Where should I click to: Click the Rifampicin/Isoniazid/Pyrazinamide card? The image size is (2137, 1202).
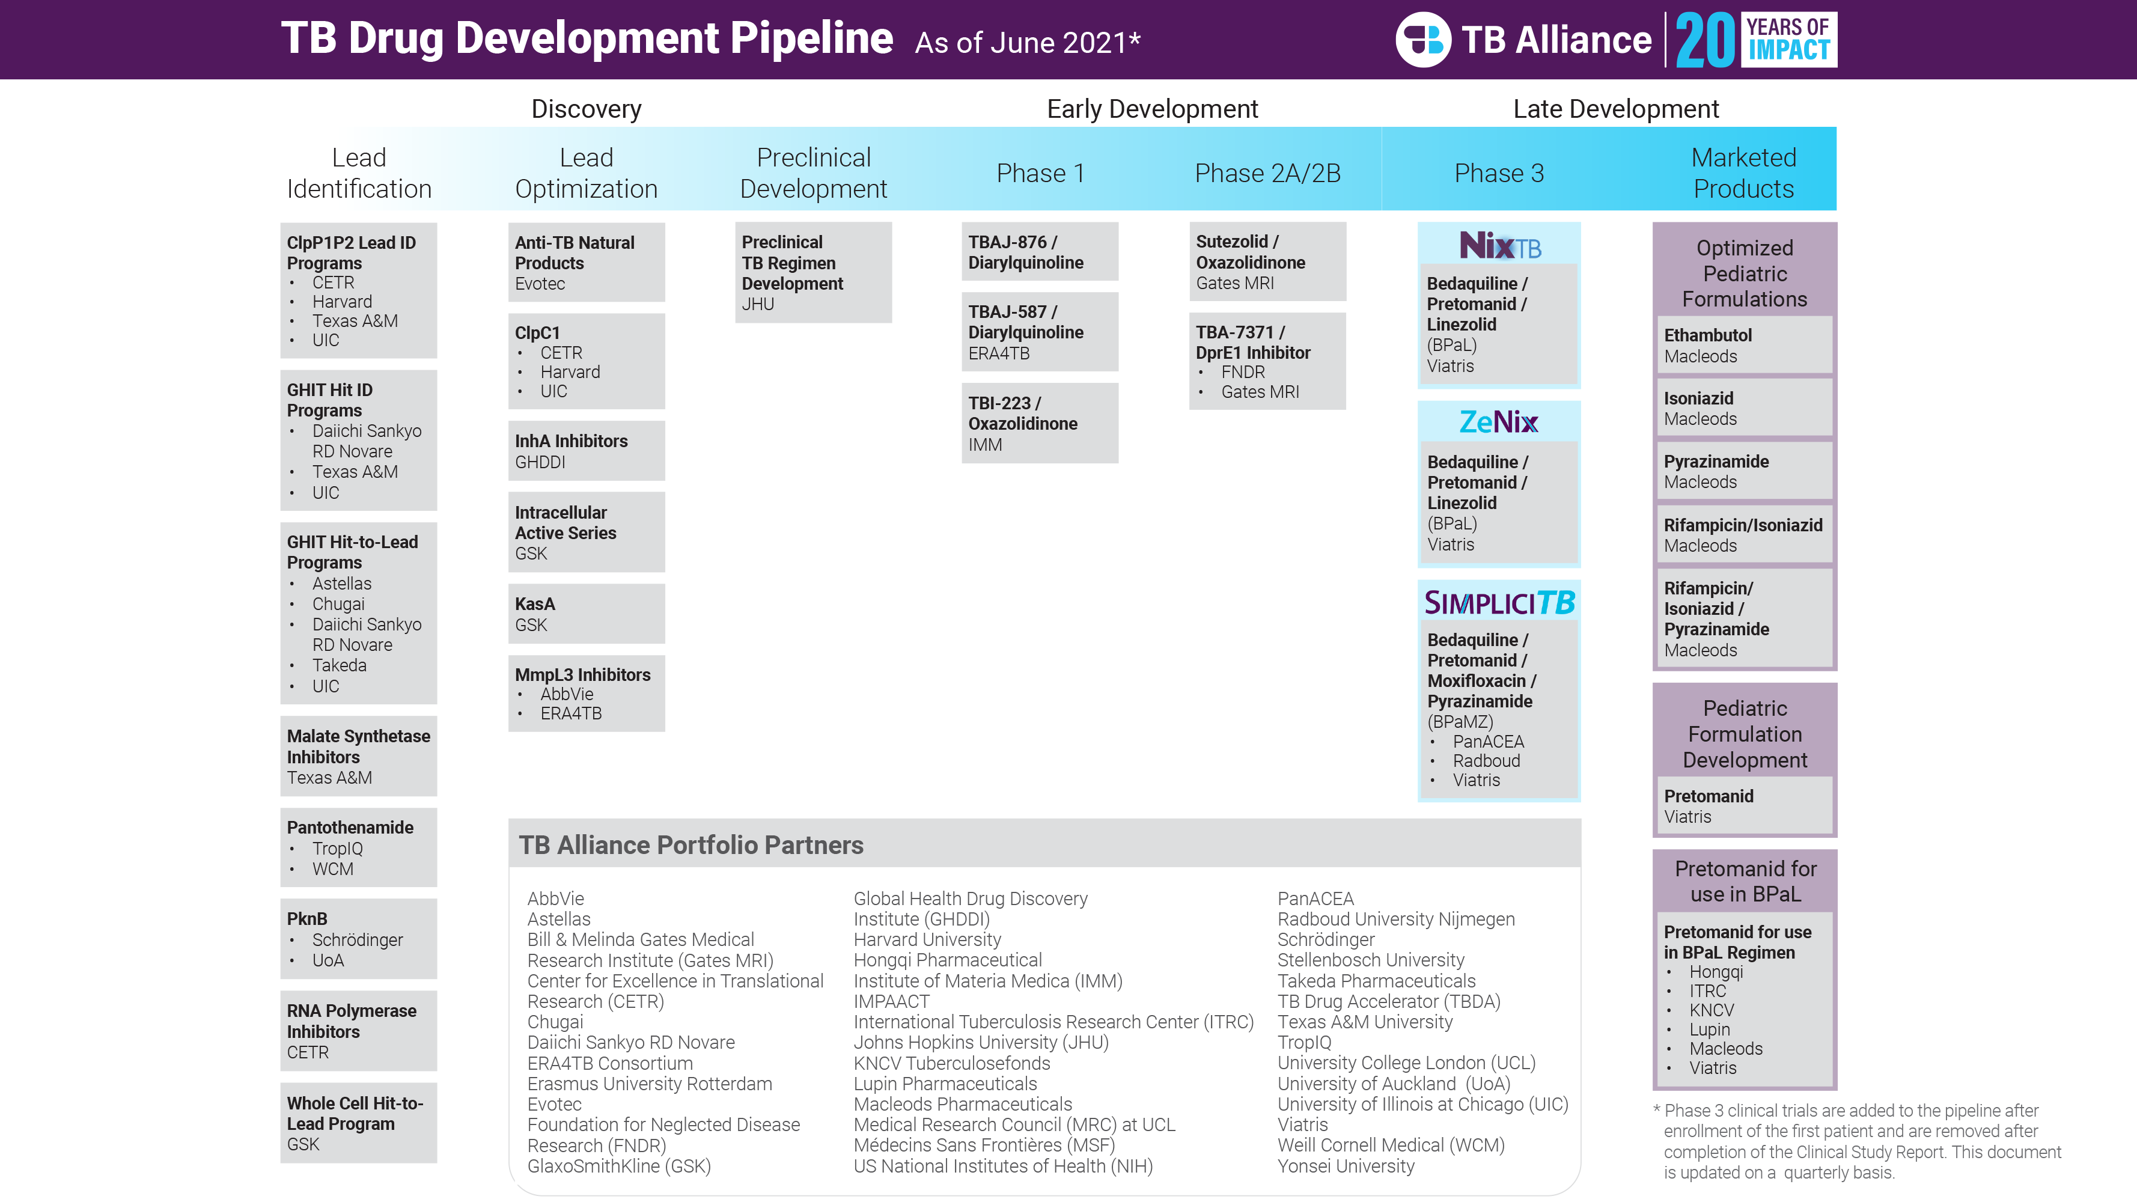(x=1745, y=618)
